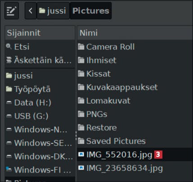Select the Data (H:) drive
This screenshot has width=193, height=182.
tap(40, 102)
